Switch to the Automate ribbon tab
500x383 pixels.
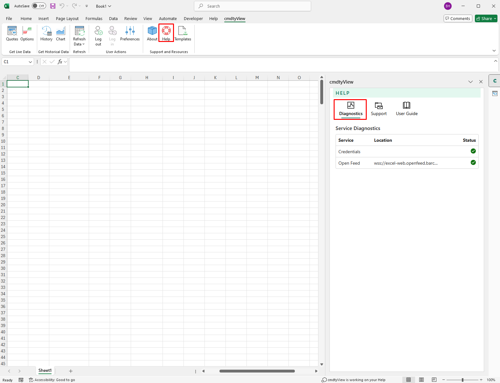pyautogui.click(x=168, y=18)
